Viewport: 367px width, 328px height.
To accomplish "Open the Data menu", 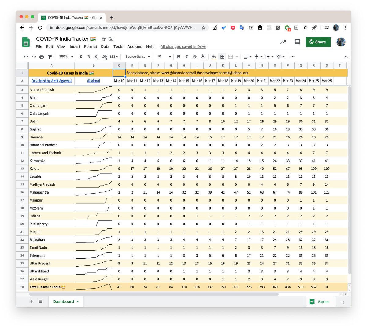I will (x=105, y=46).
